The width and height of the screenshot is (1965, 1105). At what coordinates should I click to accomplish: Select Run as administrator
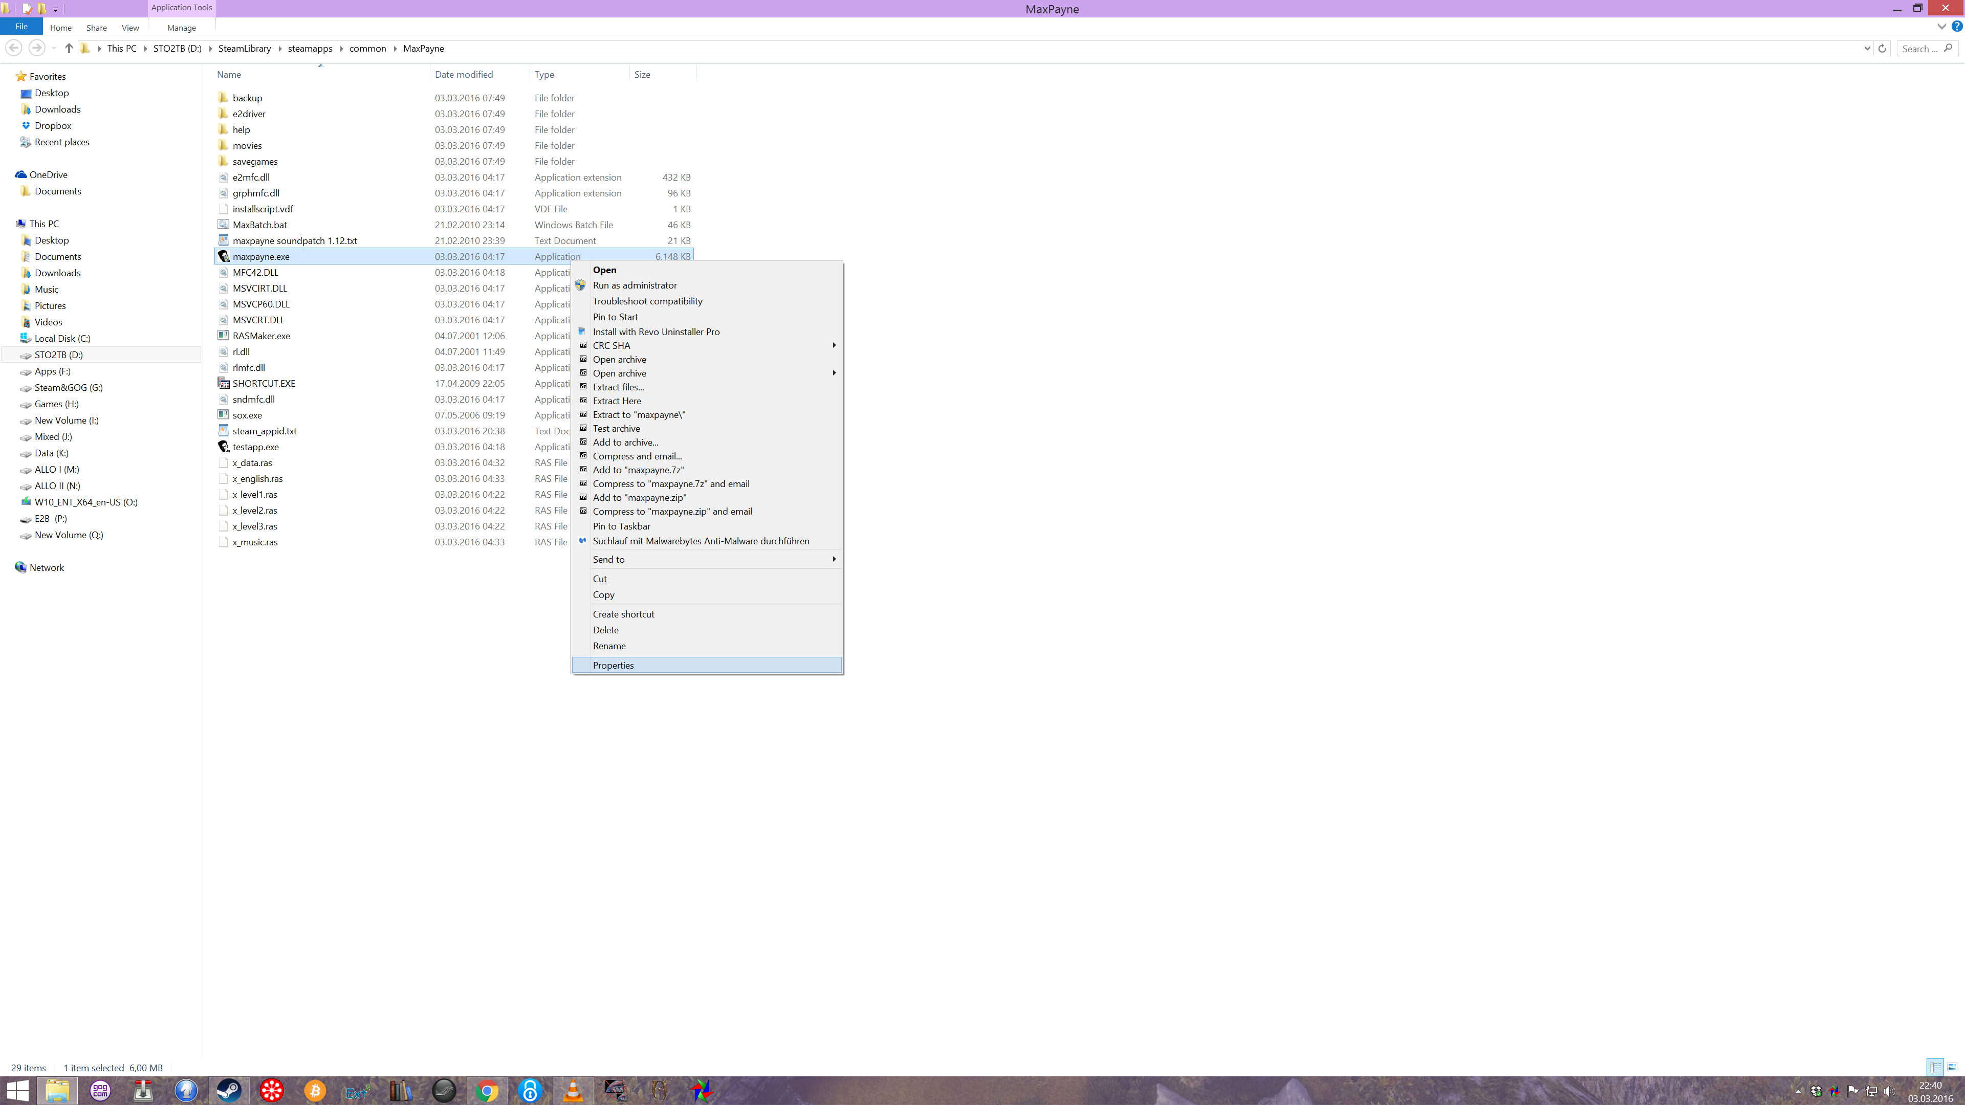[x=635, y=285]
